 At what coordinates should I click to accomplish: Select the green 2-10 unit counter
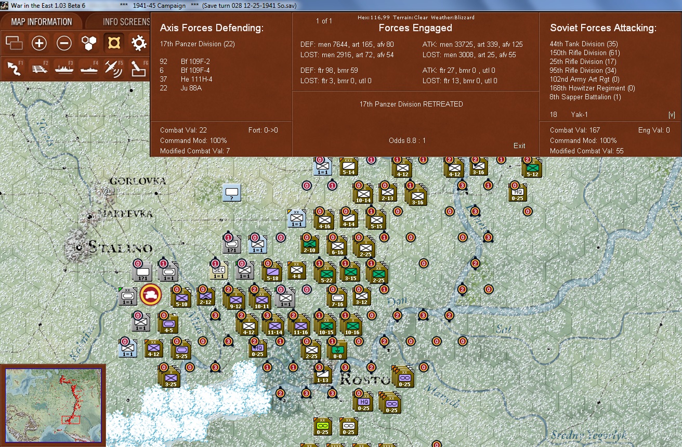pos(309,243)
